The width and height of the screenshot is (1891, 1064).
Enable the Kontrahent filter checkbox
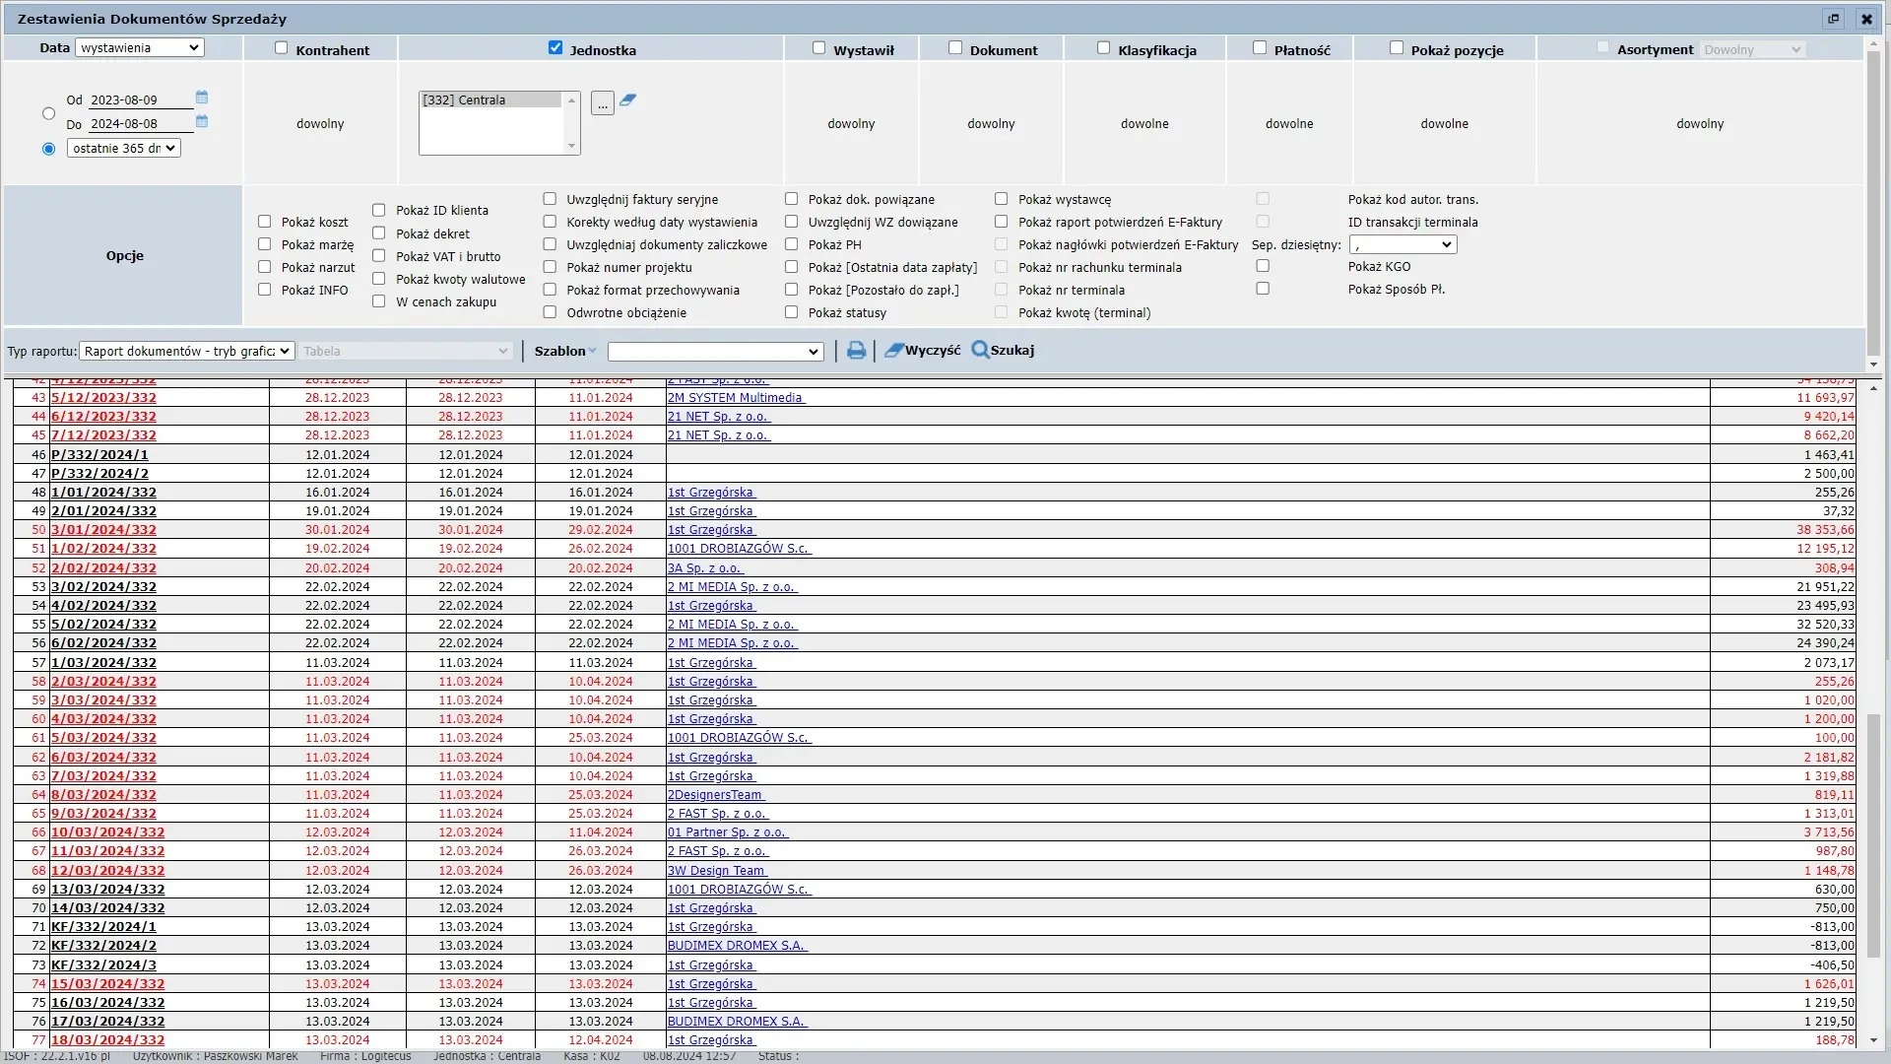282,48
